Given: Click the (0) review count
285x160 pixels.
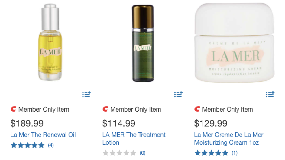Looking at the screenshot, I should [x=142, y=153].
